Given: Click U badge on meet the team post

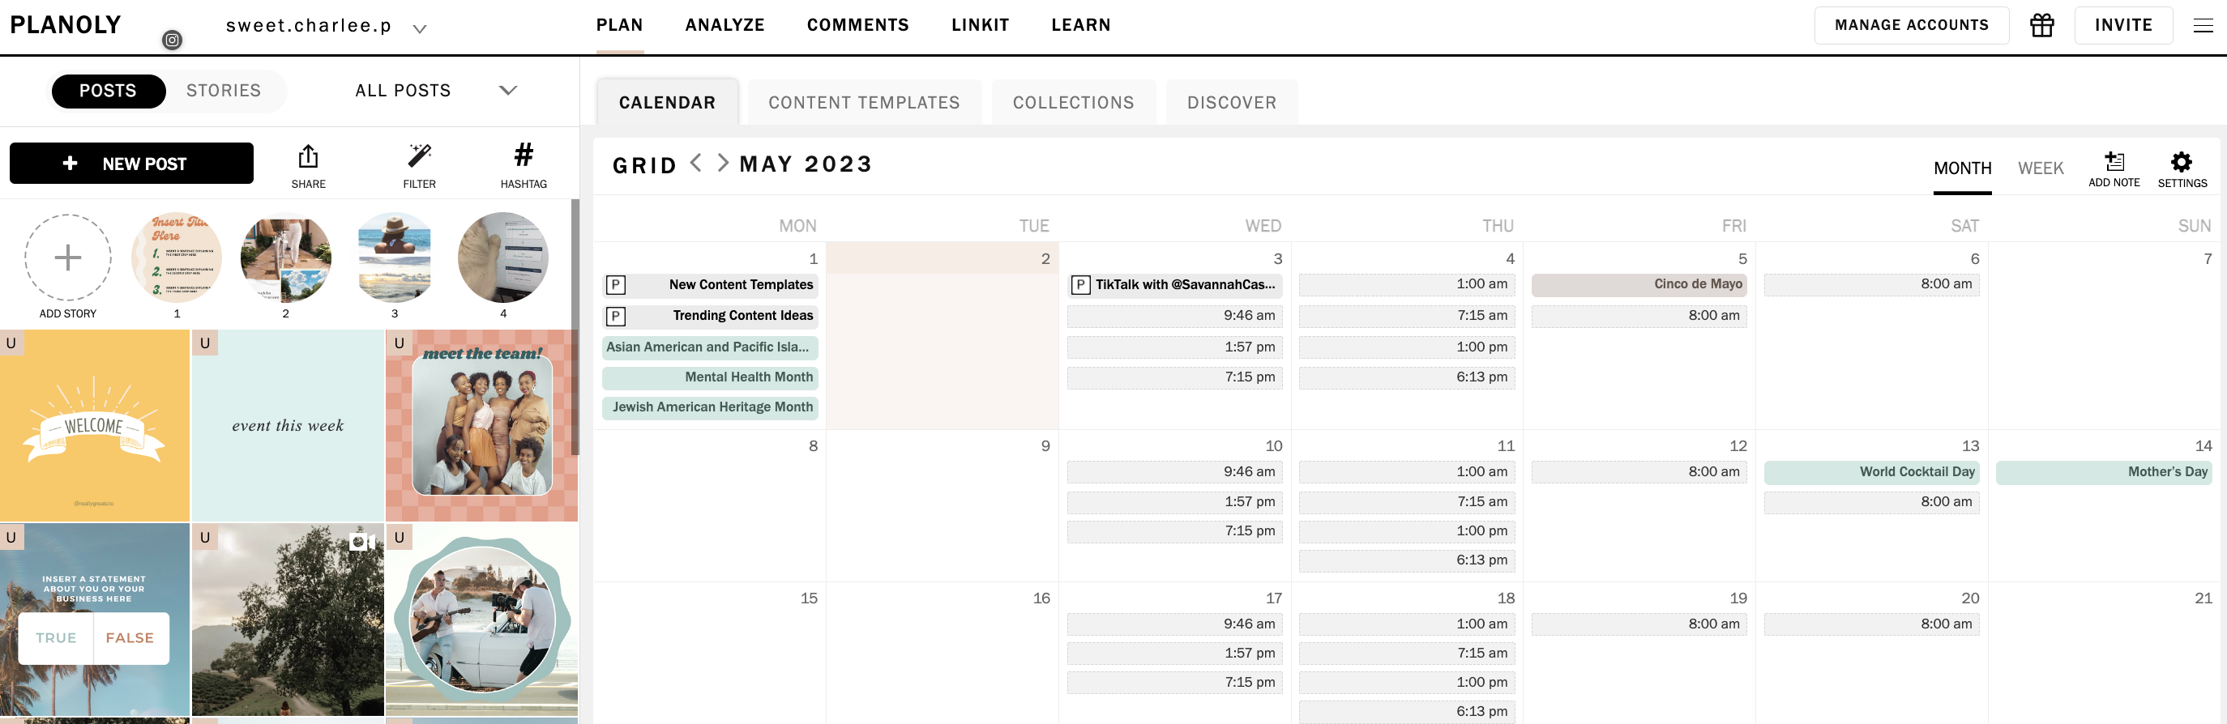Looking at the screenshot, I should coord(400,343).
